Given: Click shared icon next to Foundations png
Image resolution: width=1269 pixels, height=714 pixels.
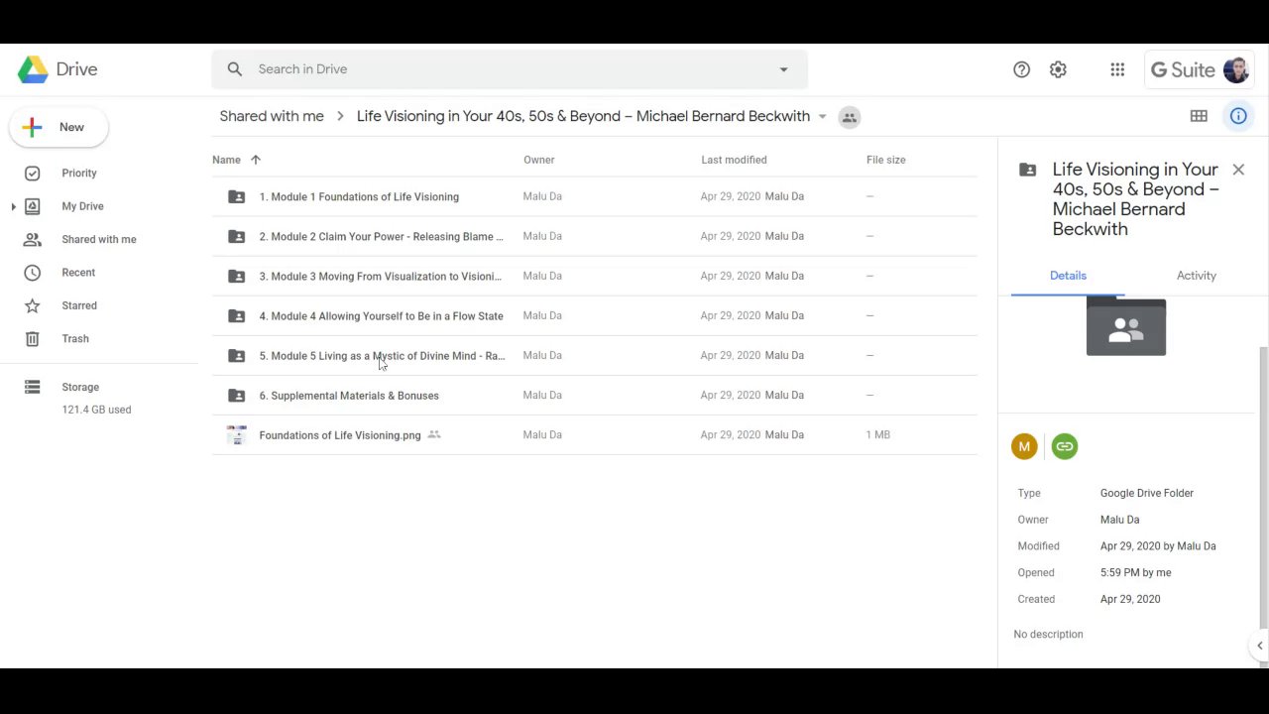Looking at the screenshot, I should (x=433, y=434).
